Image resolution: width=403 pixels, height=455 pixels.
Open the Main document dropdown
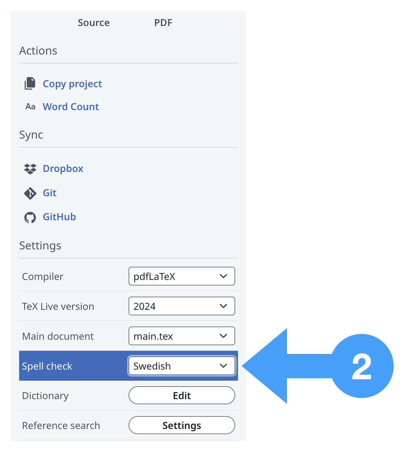(182, 336)
